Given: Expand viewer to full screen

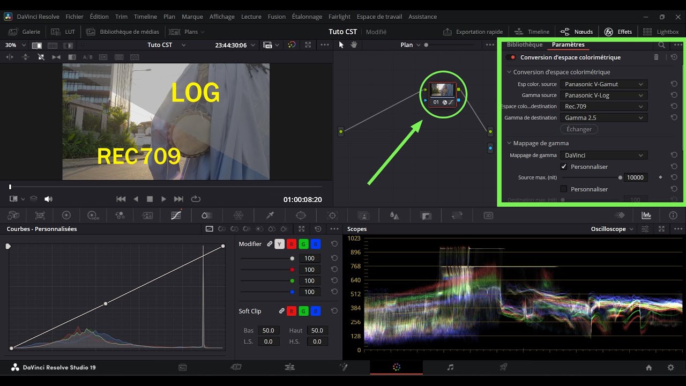Looking at the screenshot, I should coord(308,45).
